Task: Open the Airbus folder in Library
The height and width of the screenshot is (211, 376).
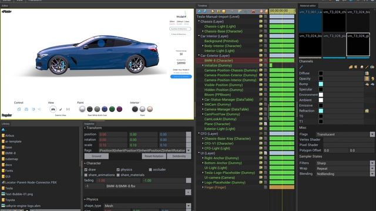Action: (x=8, y=135)
